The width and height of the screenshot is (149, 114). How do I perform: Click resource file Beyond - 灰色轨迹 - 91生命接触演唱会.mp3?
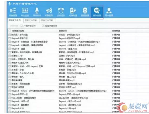pos(79,42)
